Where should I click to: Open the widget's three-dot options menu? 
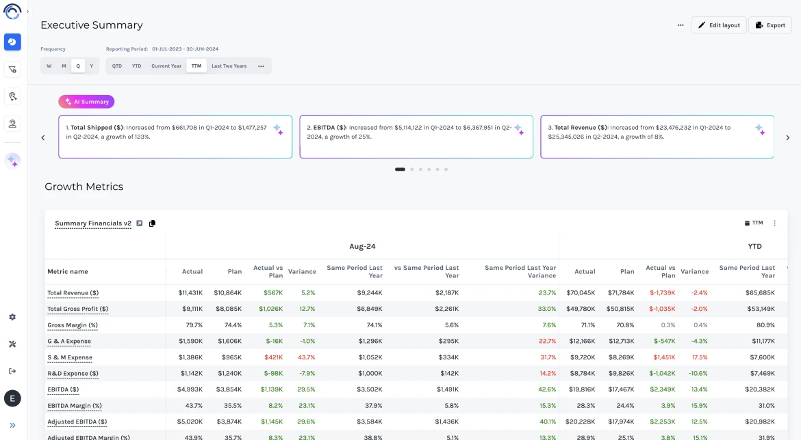(775, 223)
